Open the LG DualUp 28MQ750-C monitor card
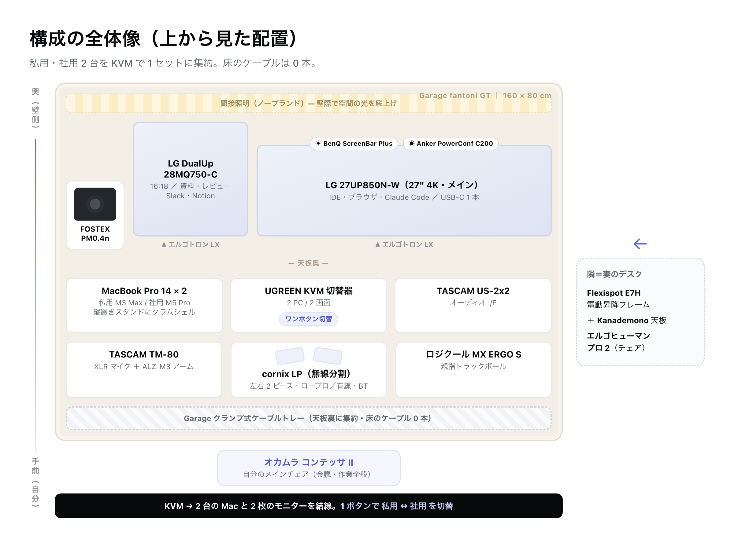Screen dimensions: 734x550 (x=191, y=179)
